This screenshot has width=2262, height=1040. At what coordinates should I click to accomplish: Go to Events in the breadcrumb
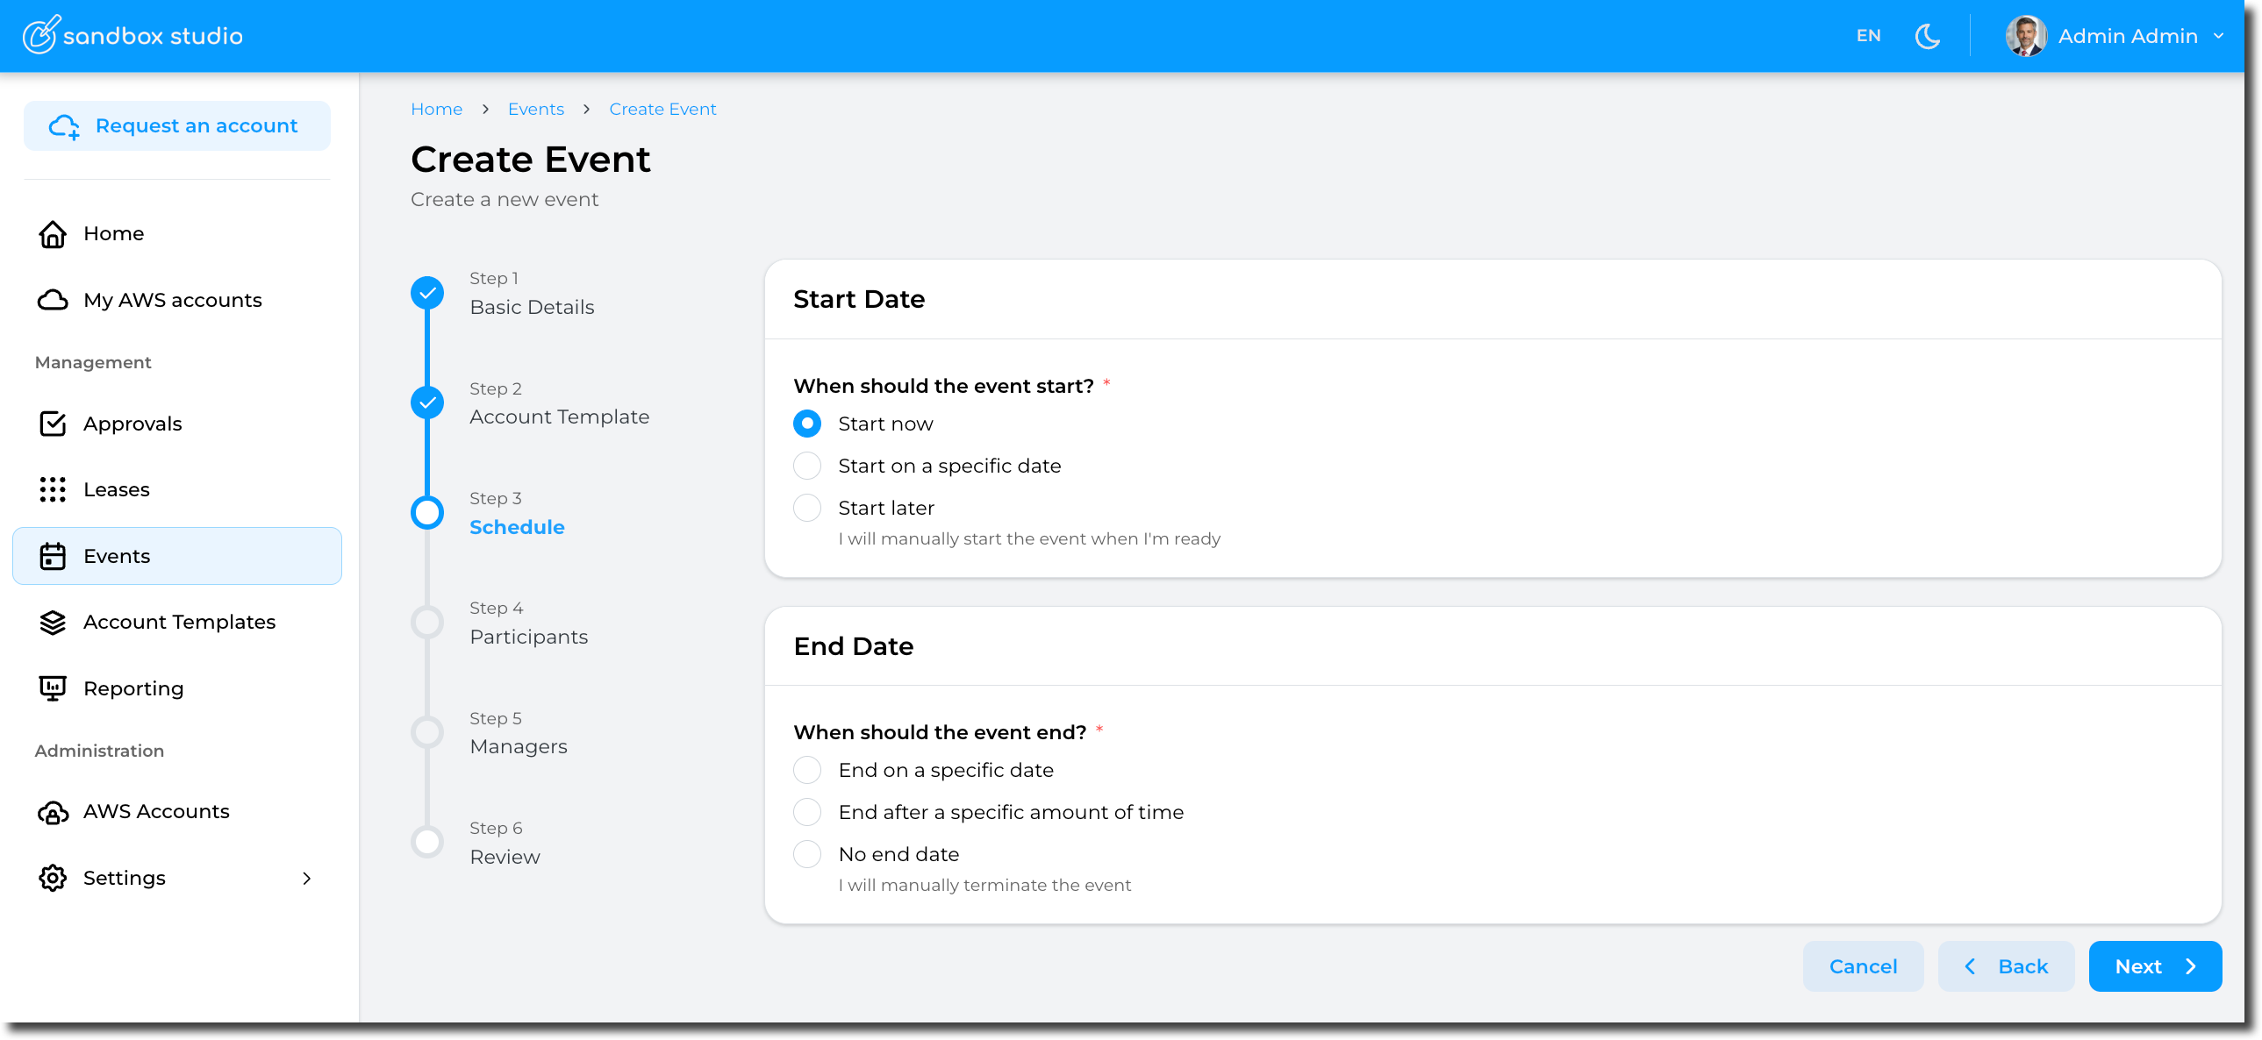pyautogui.click(x=534, y=110)
